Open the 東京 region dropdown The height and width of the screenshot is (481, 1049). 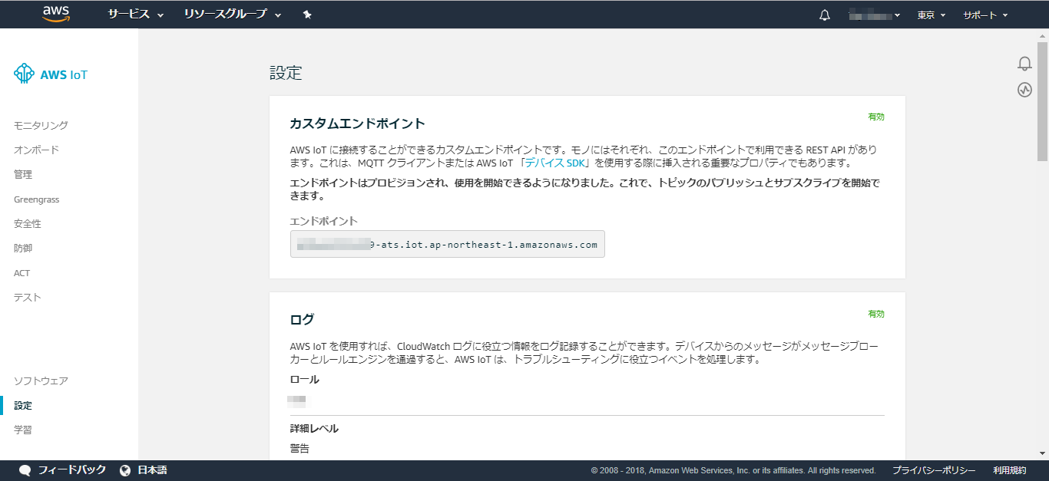click(x=932, y=15)
